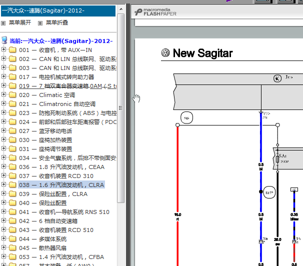This screenshot has width=303, height=266.
Task: Click the sidebar scrollbar up arrow
Action: point(121,9)
